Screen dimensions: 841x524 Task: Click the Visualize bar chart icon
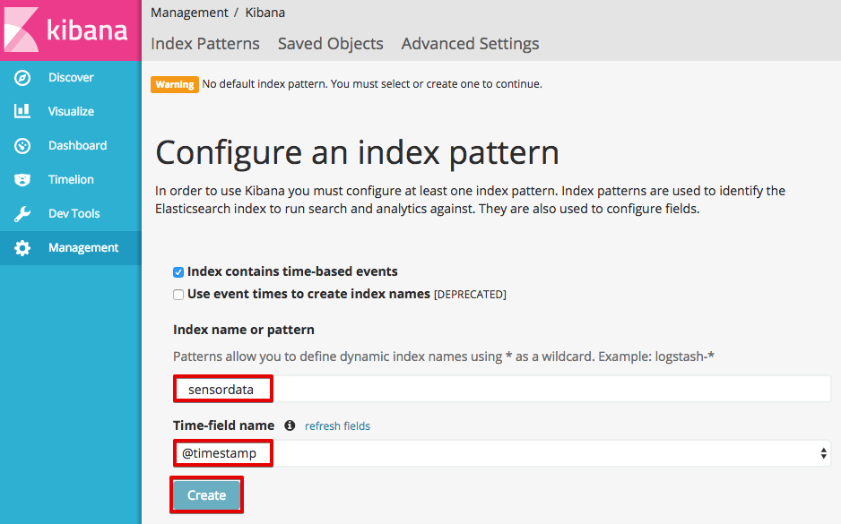tap(22, 111)
